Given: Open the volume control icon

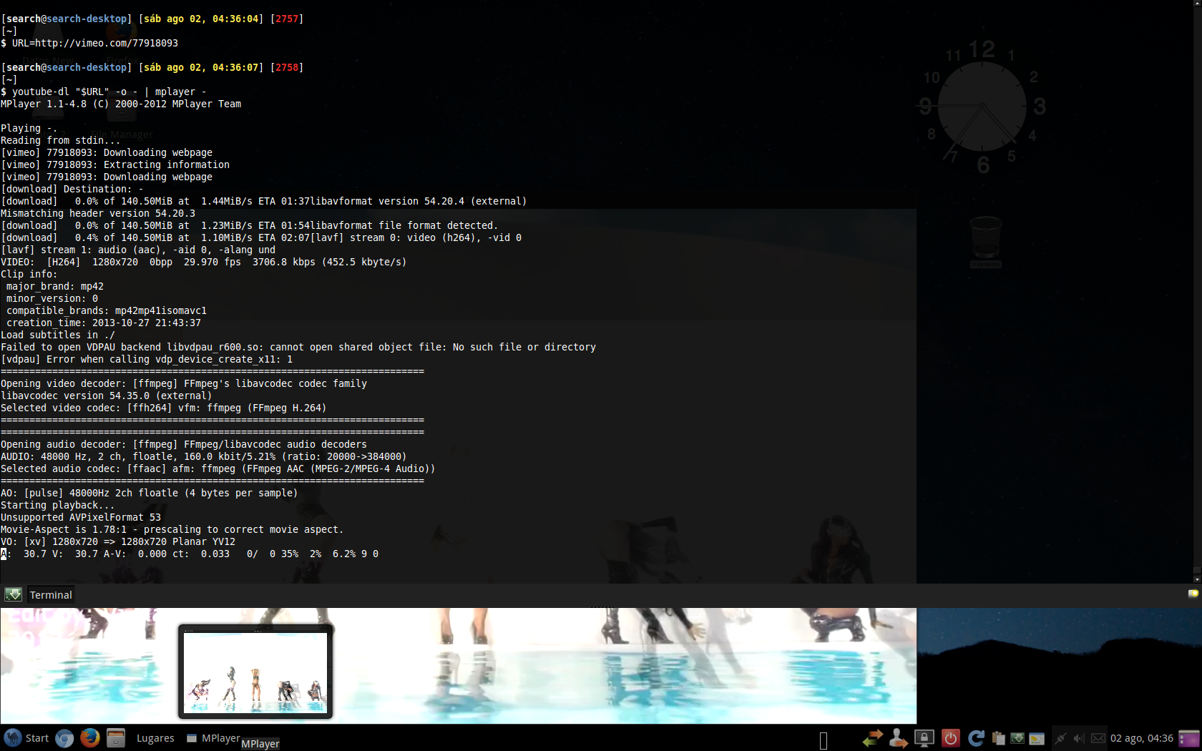Looking at the screenshot, I should click(x=1079, y=739).
